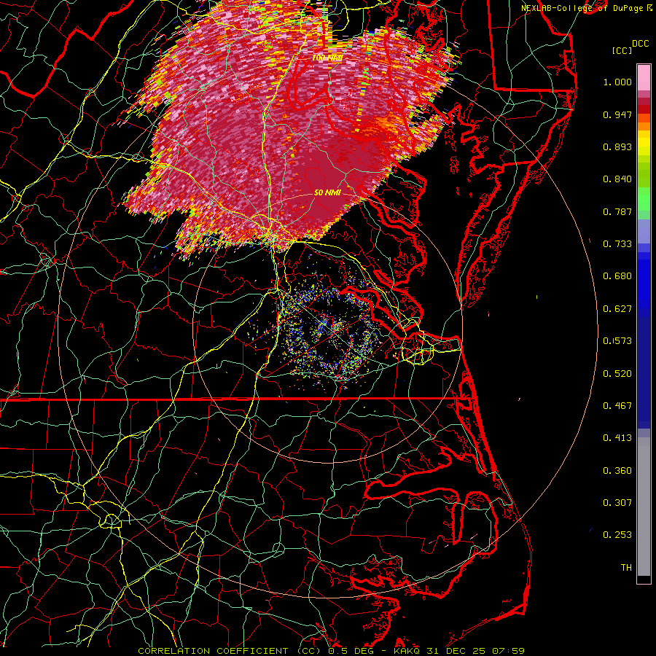Click the TH threshold label
The width and height of the screenshot is (656, 656).
626,568
